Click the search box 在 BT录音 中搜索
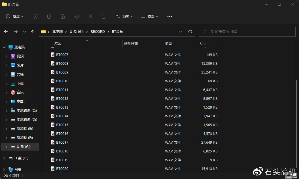This screenshot has height=179, width=299. [x=247, y=32]
